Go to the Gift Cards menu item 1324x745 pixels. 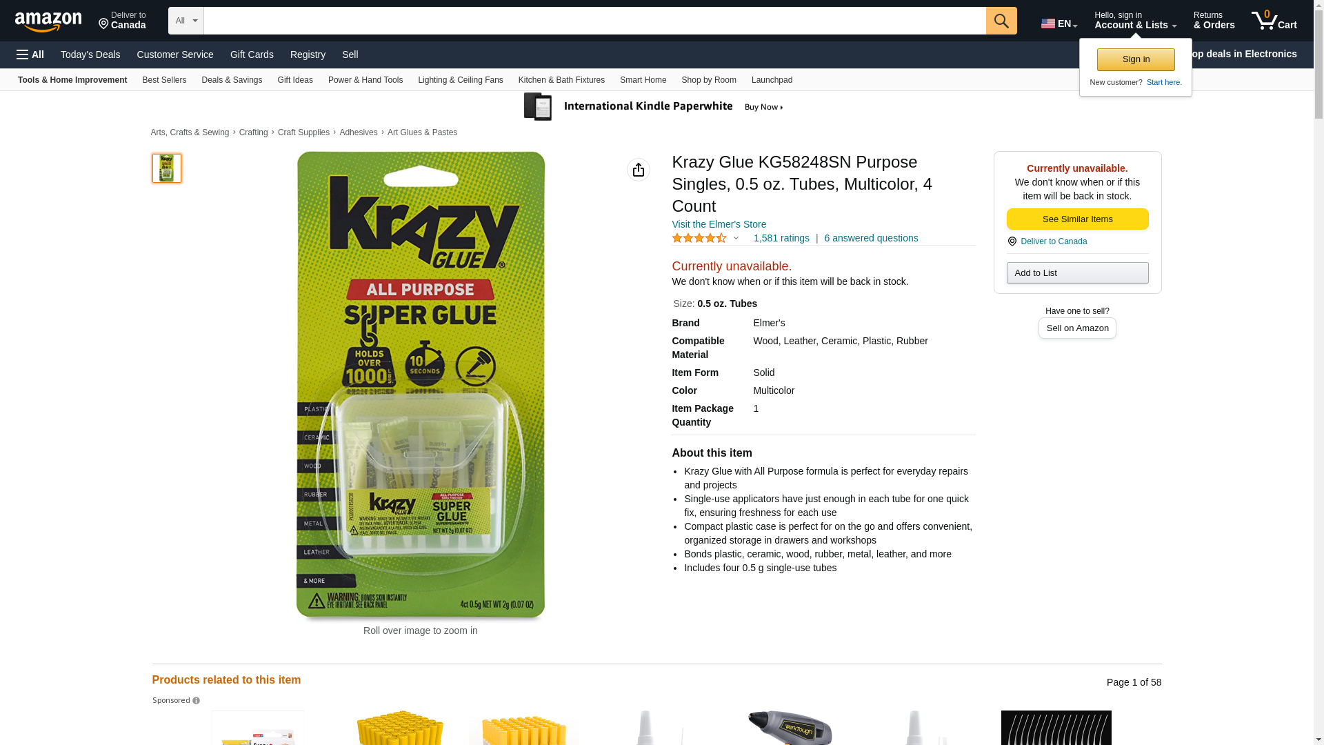(x=252, y=54)
